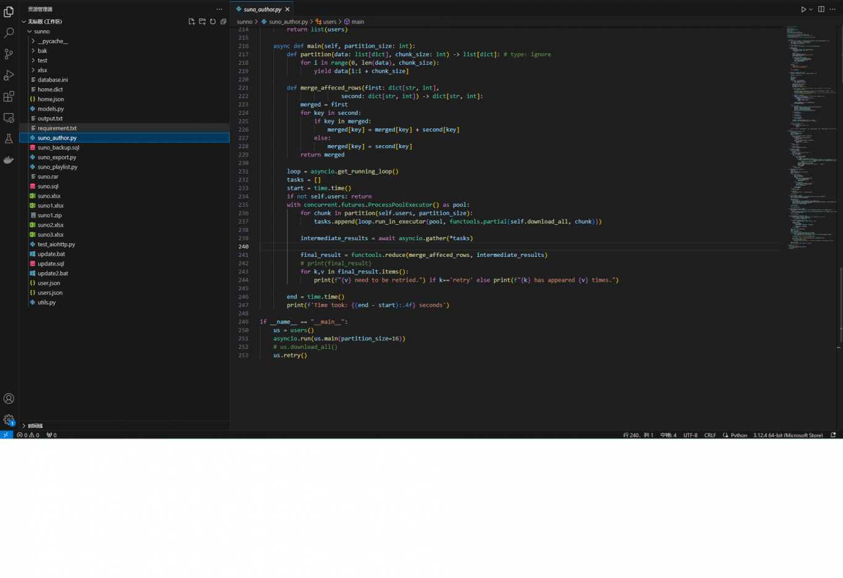Viewport: 843px width, 578px height.
Task: Expand the timeline section
Action: [124, 425]
